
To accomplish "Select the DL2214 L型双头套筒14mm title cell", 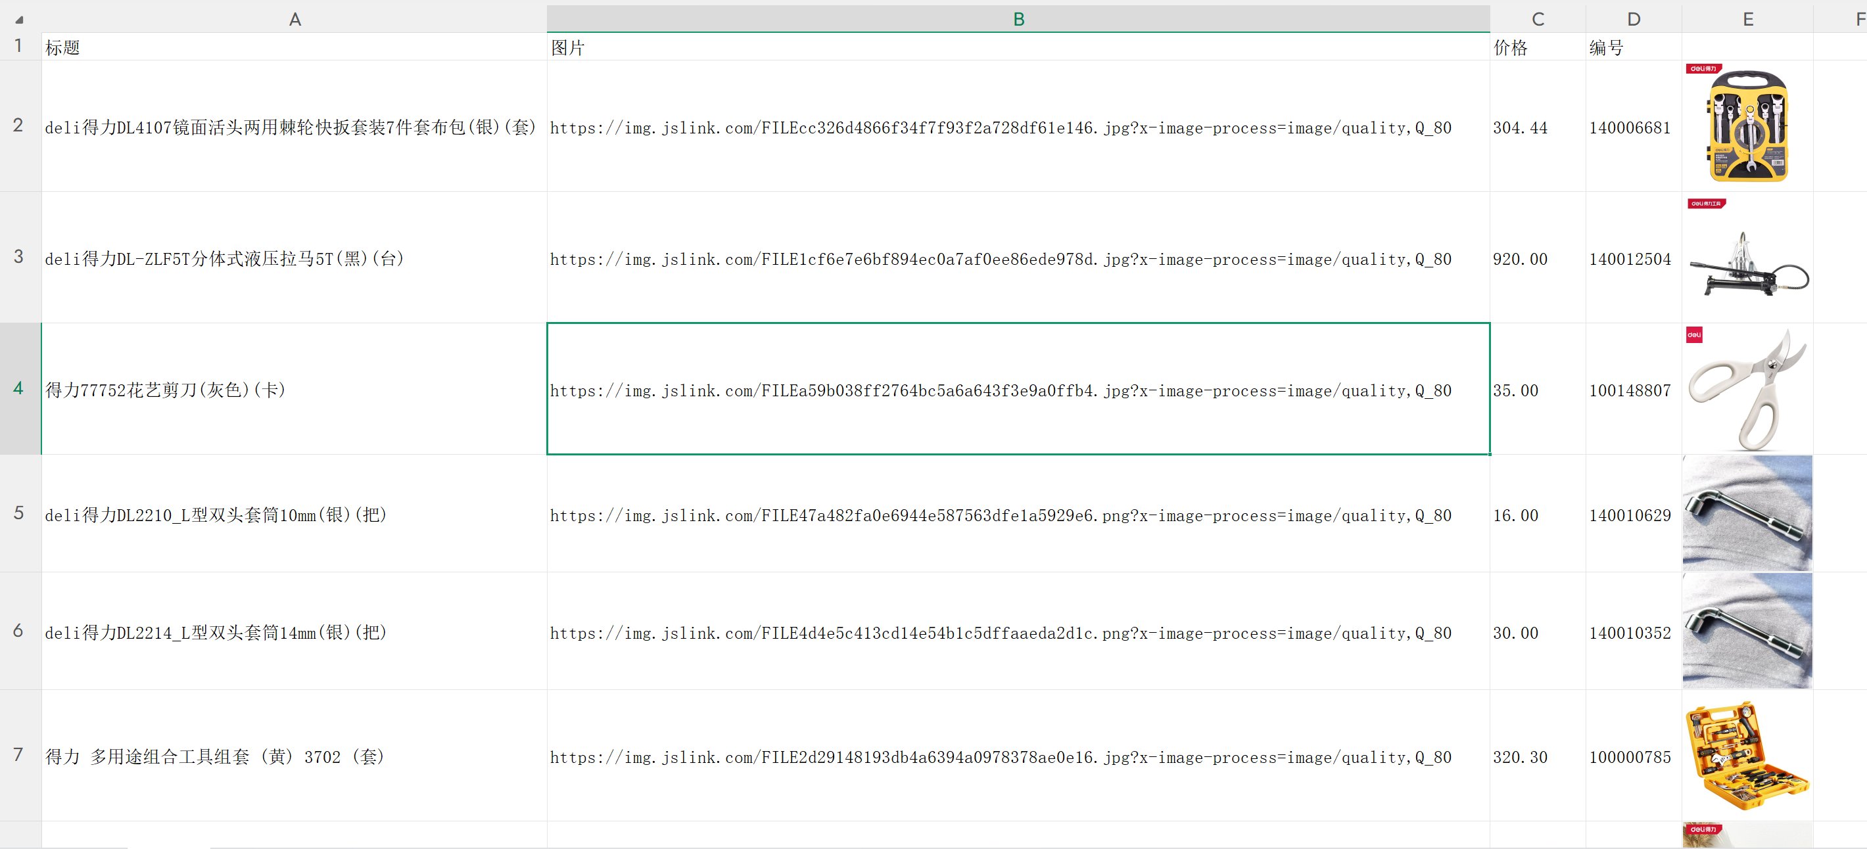I will (x=295, y=631).
